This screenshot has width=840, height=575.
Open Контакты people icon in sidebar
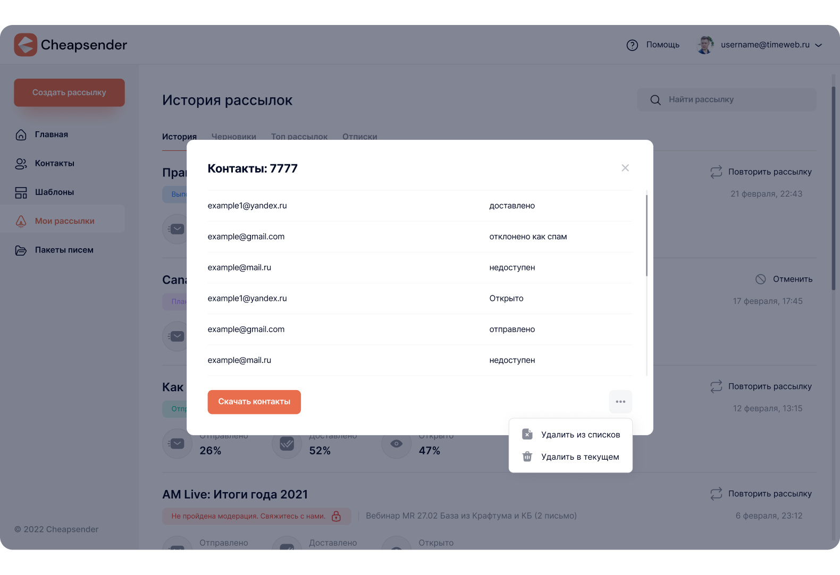[x=21, y=164]
